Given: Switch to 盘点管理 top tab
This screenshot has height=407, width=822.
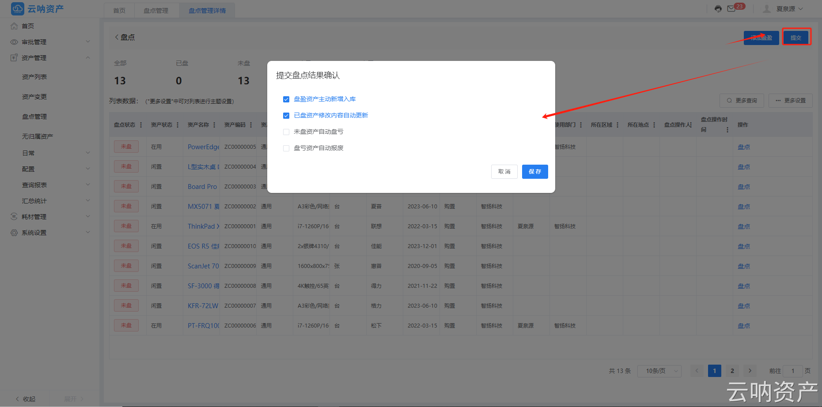Looking at the screenshot, I should [156, 11].
